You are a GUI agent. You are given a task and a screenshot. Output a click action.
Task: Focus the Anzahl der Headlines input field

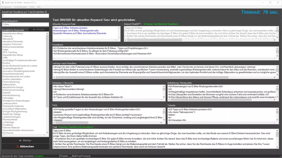(25, 16)
